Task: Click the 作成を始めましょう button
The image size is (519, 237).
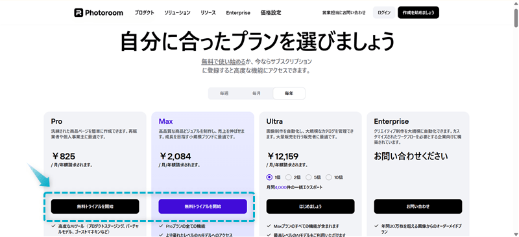Action: 418,12
